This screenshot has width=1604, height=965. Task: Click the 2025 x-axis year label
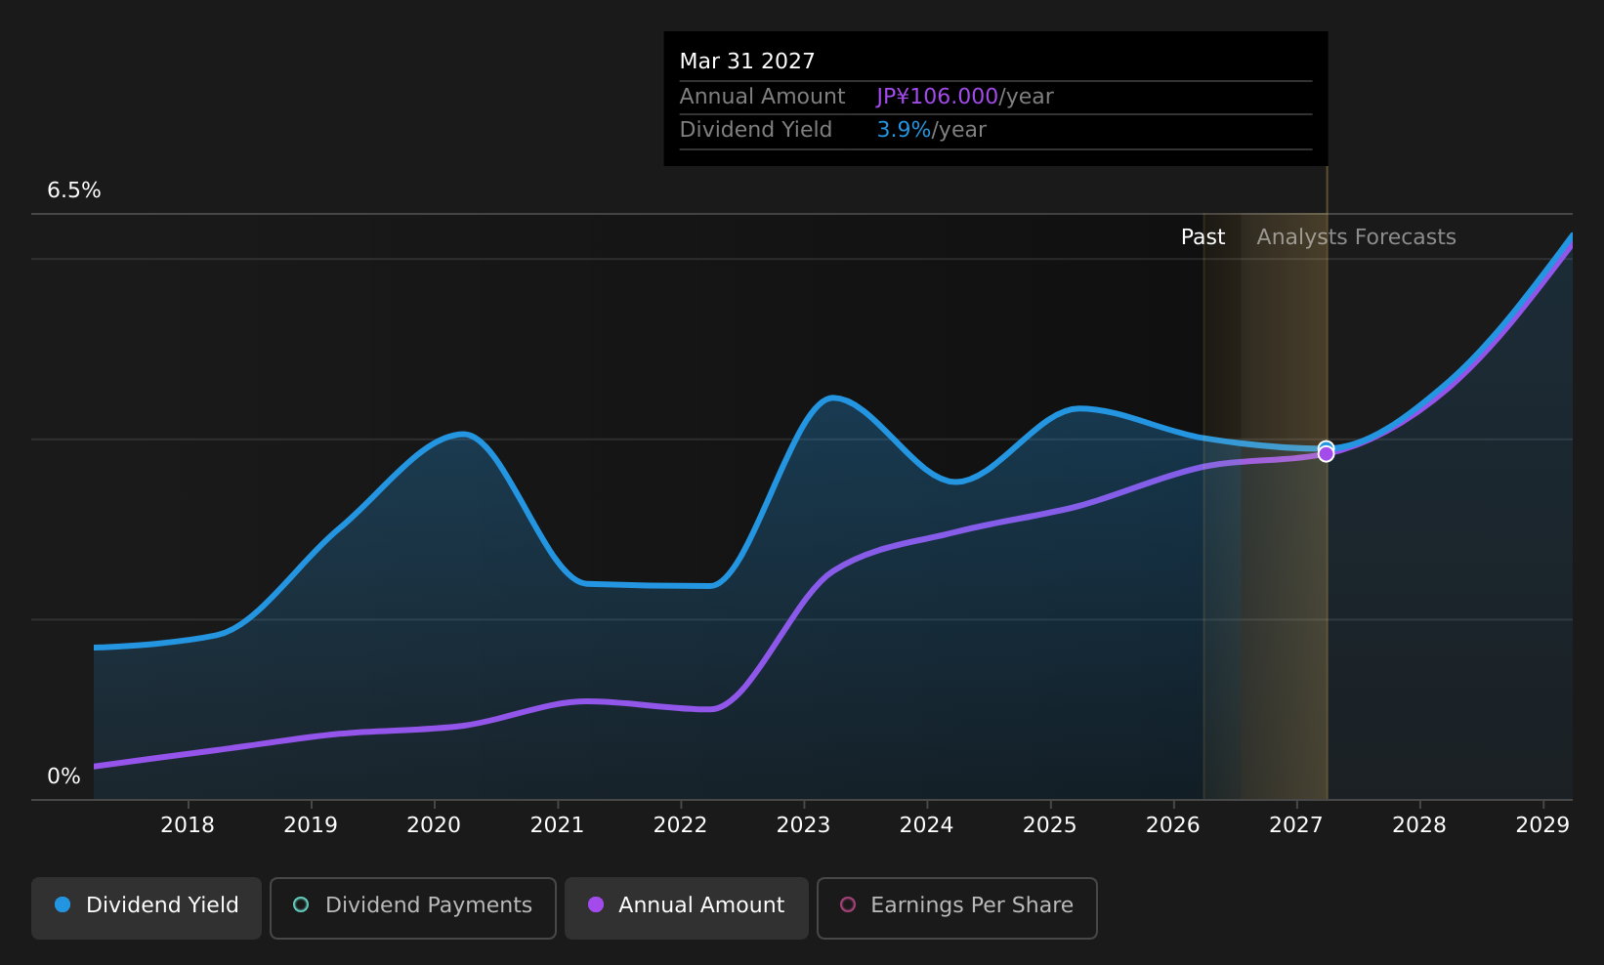point(1049,825)
